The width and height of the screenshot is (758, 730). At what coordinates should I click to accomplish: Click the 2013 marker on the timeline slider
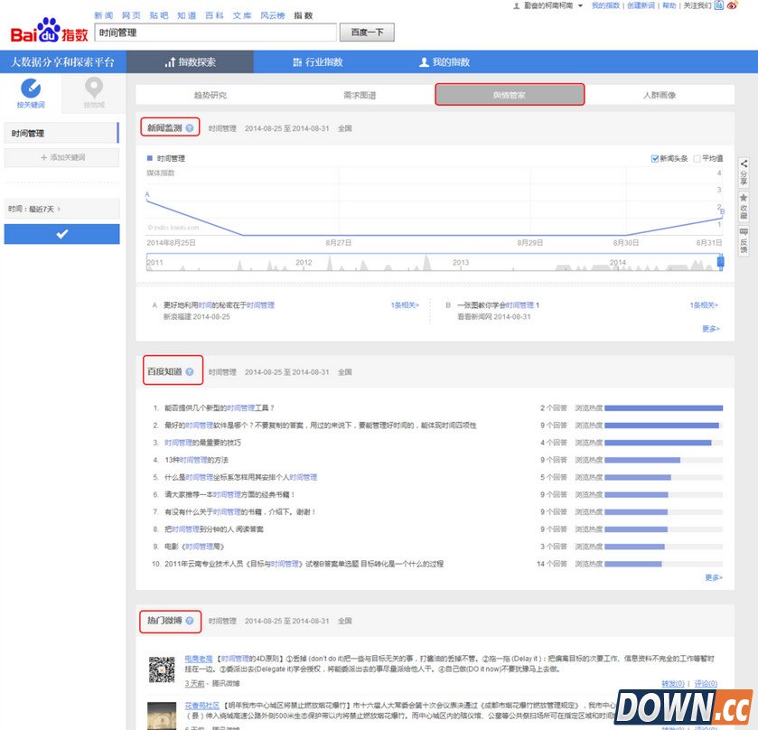460,259
